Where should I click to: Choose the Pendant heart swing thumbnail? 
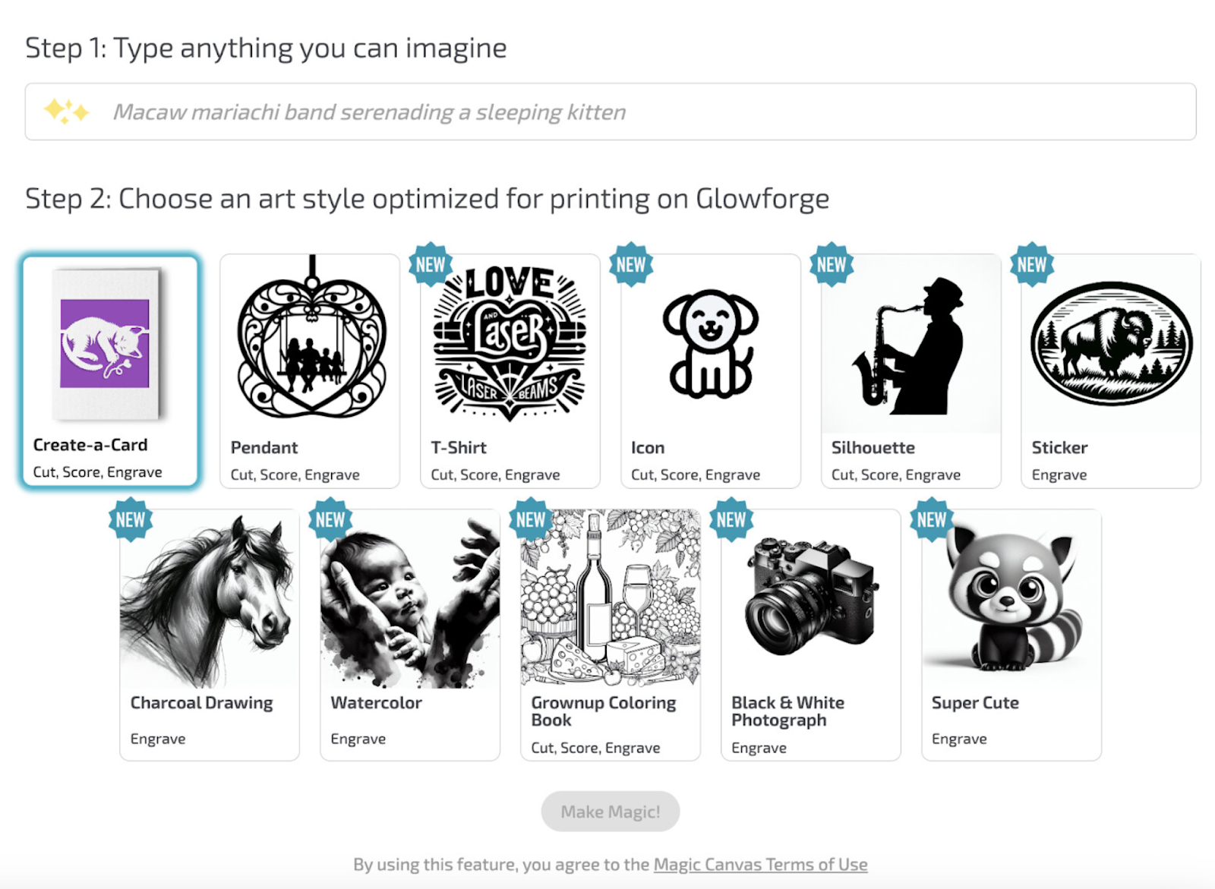pyautogui.click(x=311, y=339)
